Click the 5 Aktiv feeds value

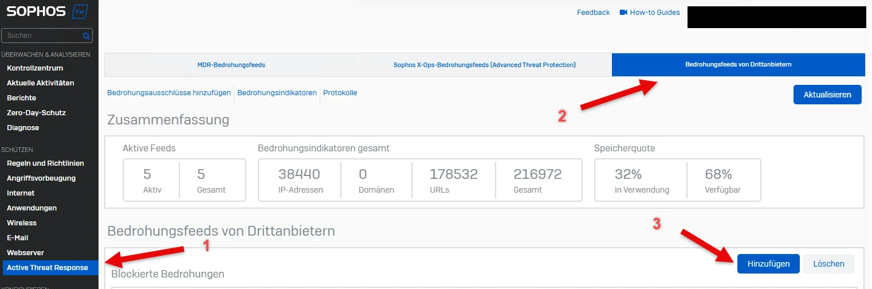pos(147,174)
